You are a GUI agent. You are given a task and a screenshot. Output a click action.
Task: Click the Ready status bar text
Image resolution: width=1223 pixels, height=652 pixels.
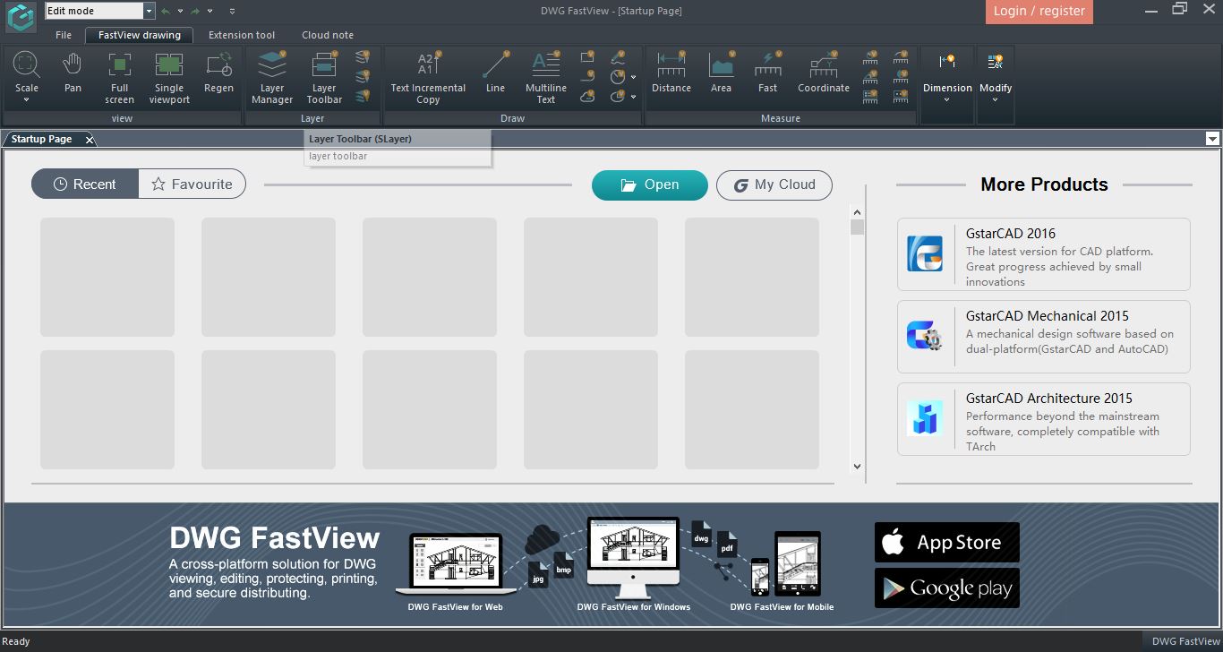click(16, 641)
